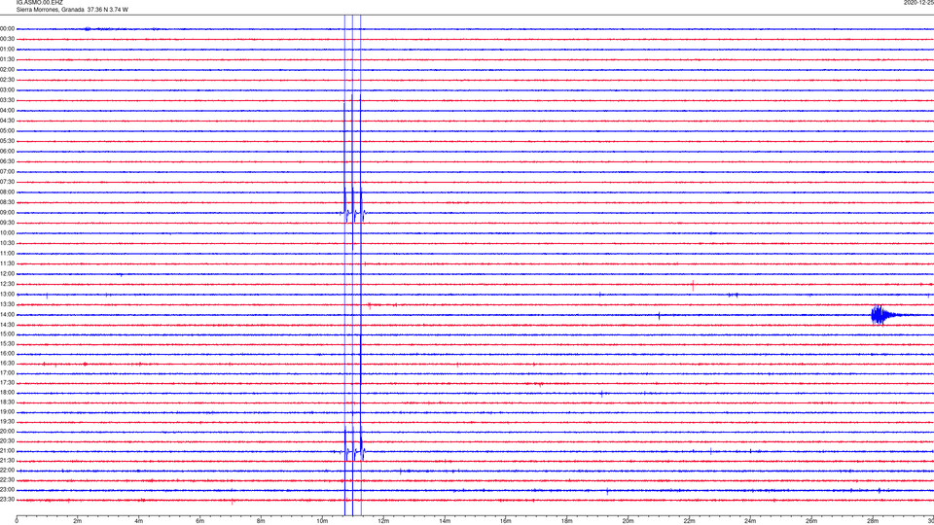Select the 06:30 trace time label
The width and height of the screenshot is (934, 525).
click(7, 161)
